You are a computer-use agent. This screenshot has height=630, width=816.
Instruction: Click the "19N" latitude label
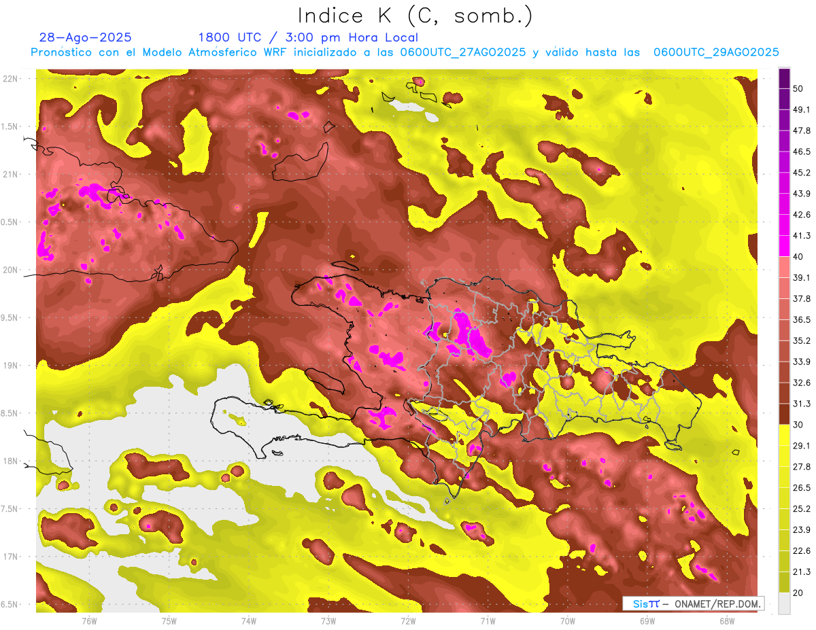(x=12, y=366)
